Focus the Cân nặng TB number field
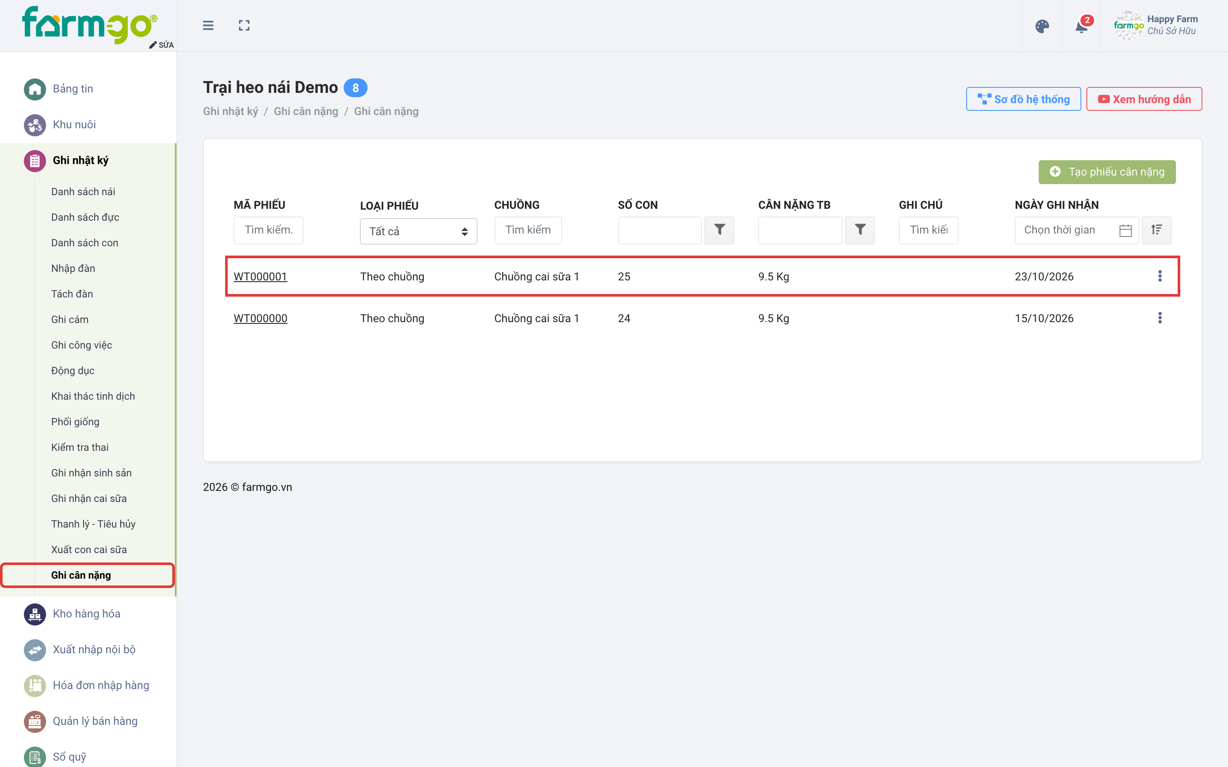This screenshot has width=1228, height=767. click(x=800, y=230)
